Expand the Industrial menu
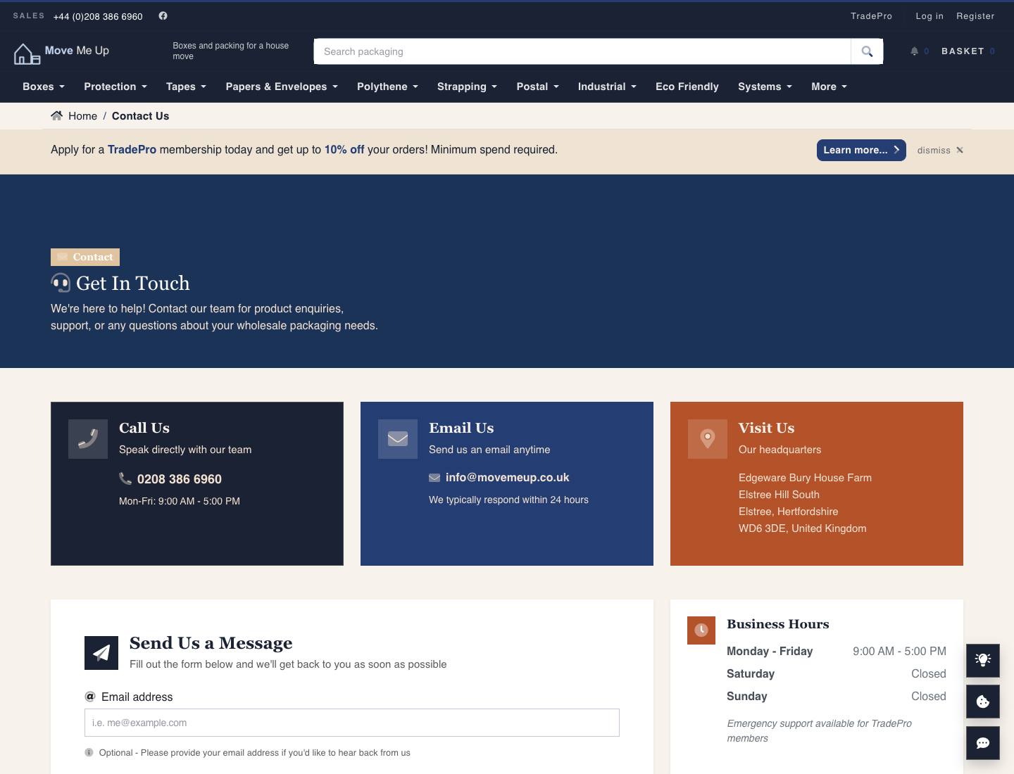Viewport: 1014px width, 774px height. pos(607,87)
